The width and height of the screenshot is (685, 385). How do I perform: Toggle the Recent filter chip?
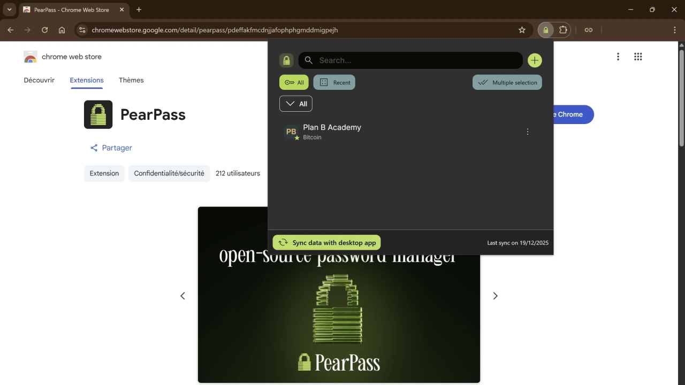(x=334, y=82)
